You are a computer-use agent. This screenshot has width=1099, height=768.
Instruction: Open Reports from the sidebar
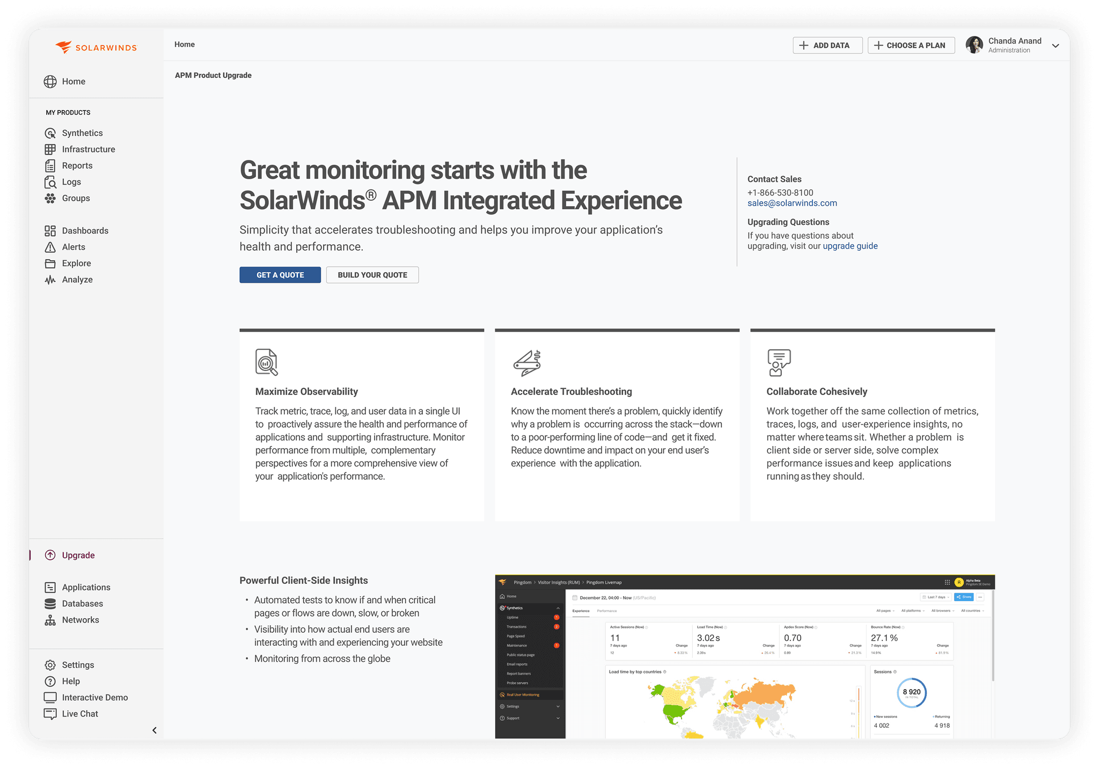tap(77, 165)
